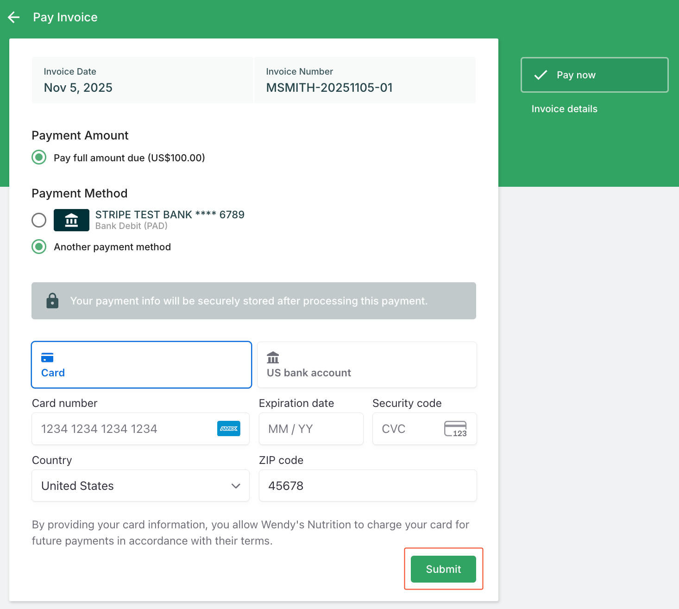679x609 pixels.
Task: Choose Stripe Test Bank 6789 radio option
Action: coord(39,220)
